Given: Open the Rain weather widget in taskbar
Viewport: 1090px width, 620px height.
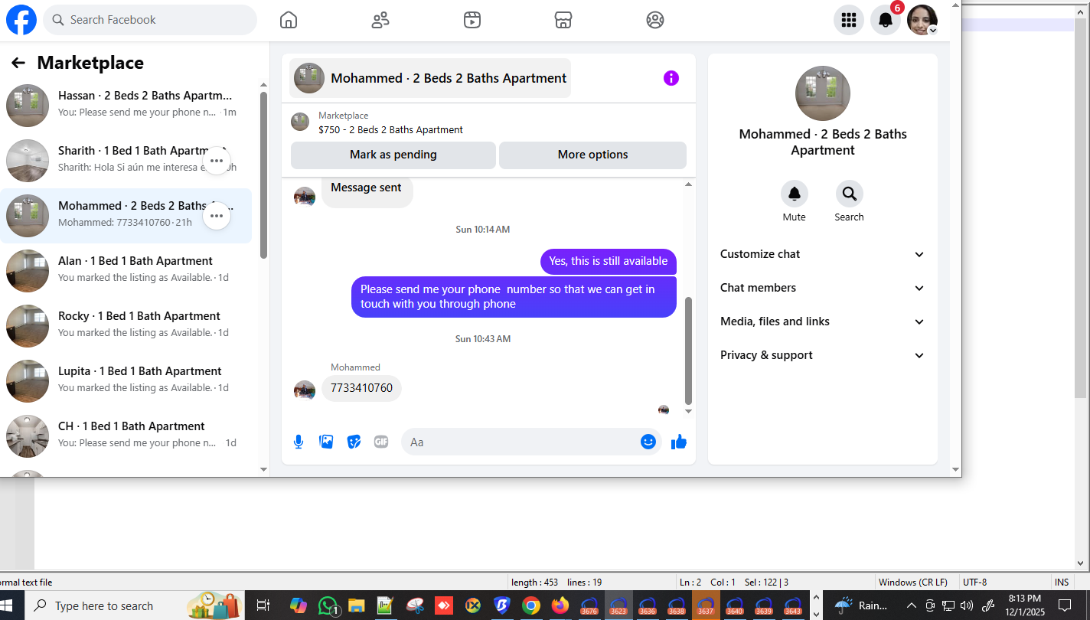Looking at the screenshot, I should 860,605.
